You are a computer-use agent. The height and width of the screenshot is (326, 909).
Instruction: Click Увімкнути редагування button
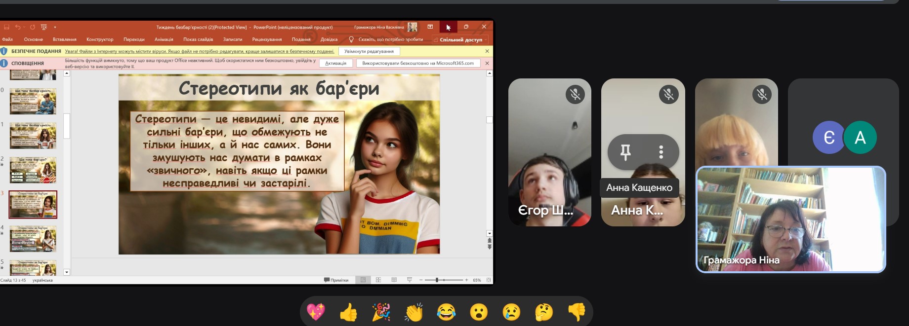(369, 51)
